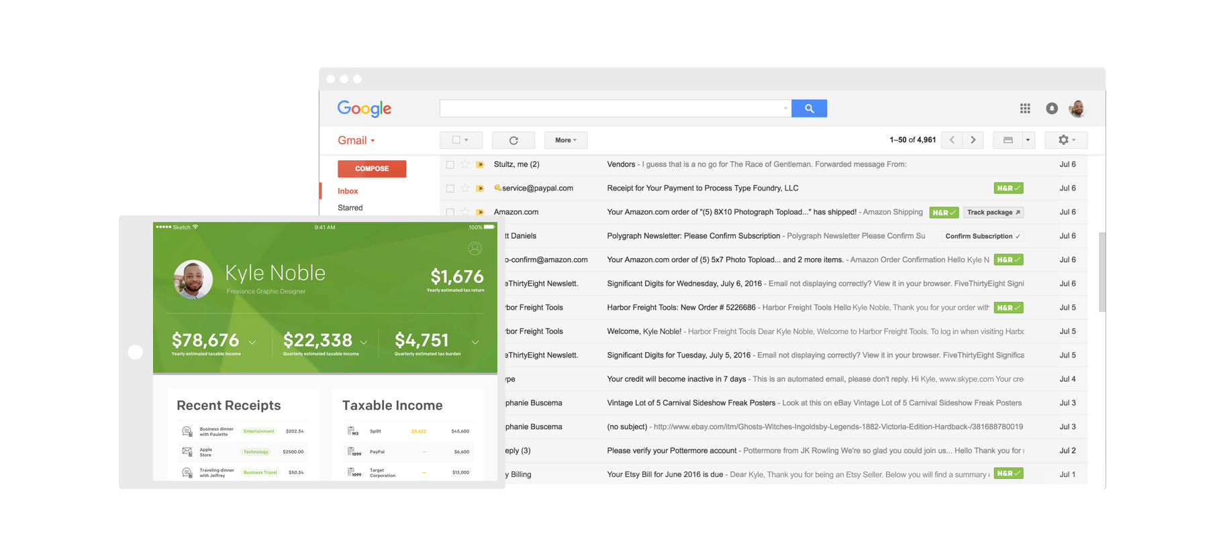Click H&R badge on Amazon order confirmation
The image size is (1225, 556).
tap(1008, 260)
